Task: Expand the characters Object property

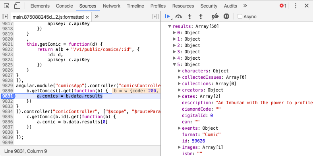Action: click(179, 71)
